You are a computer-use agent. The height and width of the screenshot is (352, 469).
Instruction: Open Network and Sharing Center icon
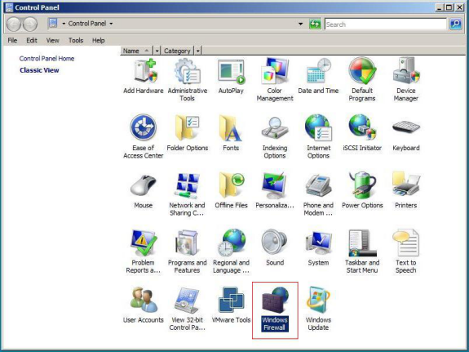coord(187,194)
